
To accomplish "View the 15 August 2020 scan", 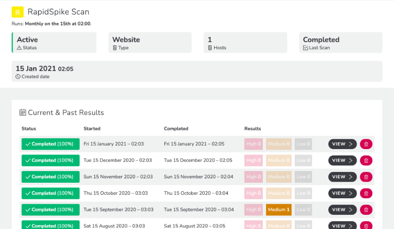I will pos(342,226).
